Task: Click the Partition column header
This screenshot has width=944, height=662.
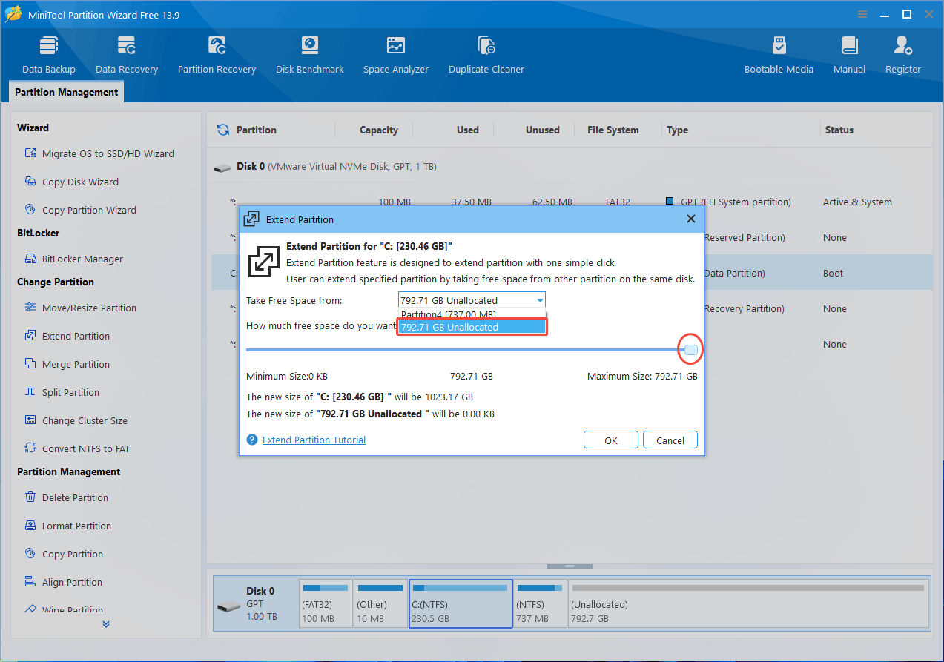Action: click(x=256, y=130)
